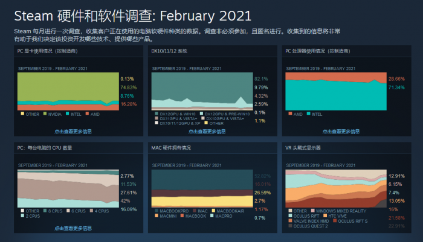The width and height of the screenshot is (423, 242).
Task: Select the DX10GPU & VISTA+ legend label
Action: [x=225, y=118]
